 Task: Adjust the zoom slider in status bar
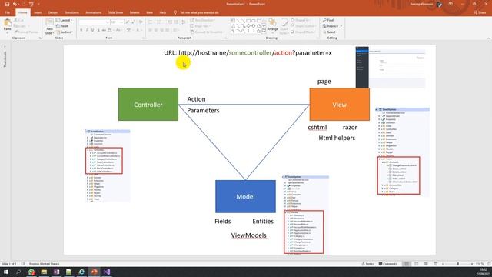pos(457,264)
